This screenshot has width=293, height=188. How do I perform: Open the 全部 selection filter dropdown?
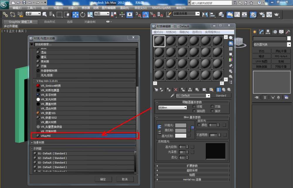coord(33,14)
